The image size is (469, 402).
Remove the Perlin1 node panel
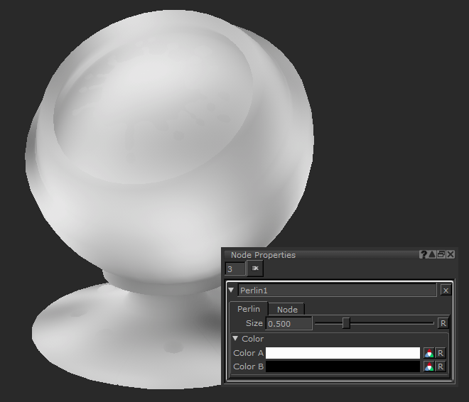click(x=445, y=290)
